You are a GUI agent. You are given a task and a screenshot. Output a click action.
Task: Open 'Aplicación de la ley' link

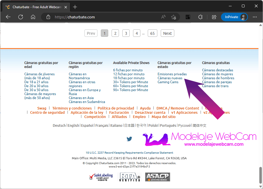click(x=87, y=113)
